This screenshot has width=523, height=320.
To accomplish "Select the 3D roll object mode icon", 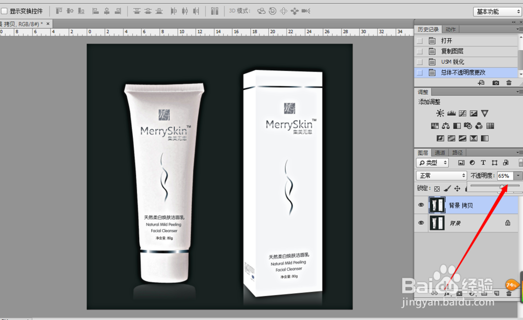I will pyautogui.click(x=272, y=11).
